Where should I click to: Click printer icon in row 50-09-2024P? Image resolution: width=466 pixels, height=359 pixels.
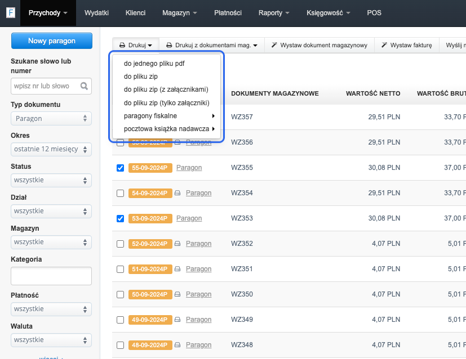click(x=177, y=294)
